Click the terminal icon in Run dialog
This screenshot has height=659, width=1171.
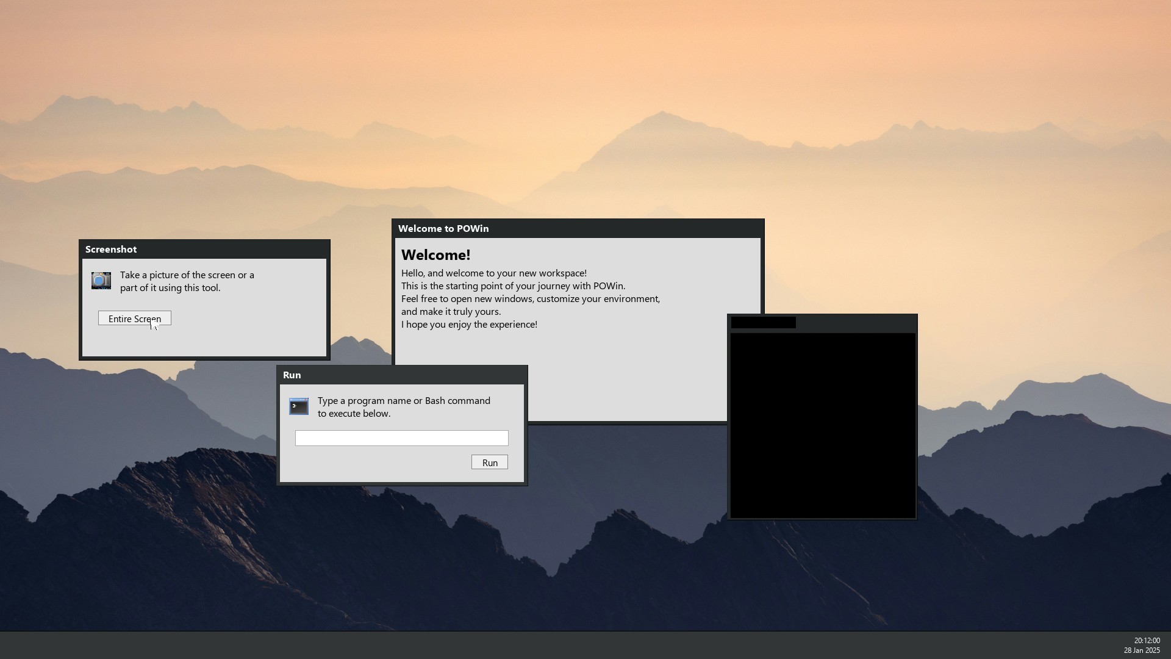click(299, 406)
